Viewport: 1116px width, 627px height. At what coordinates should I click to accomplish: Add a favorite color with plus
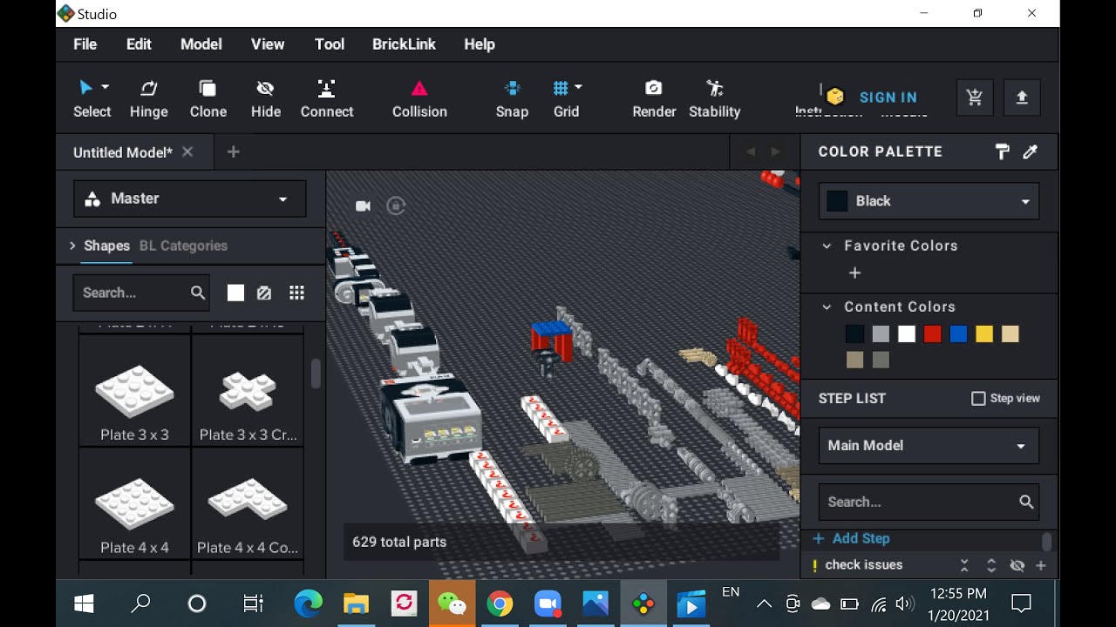pos(855,273)
